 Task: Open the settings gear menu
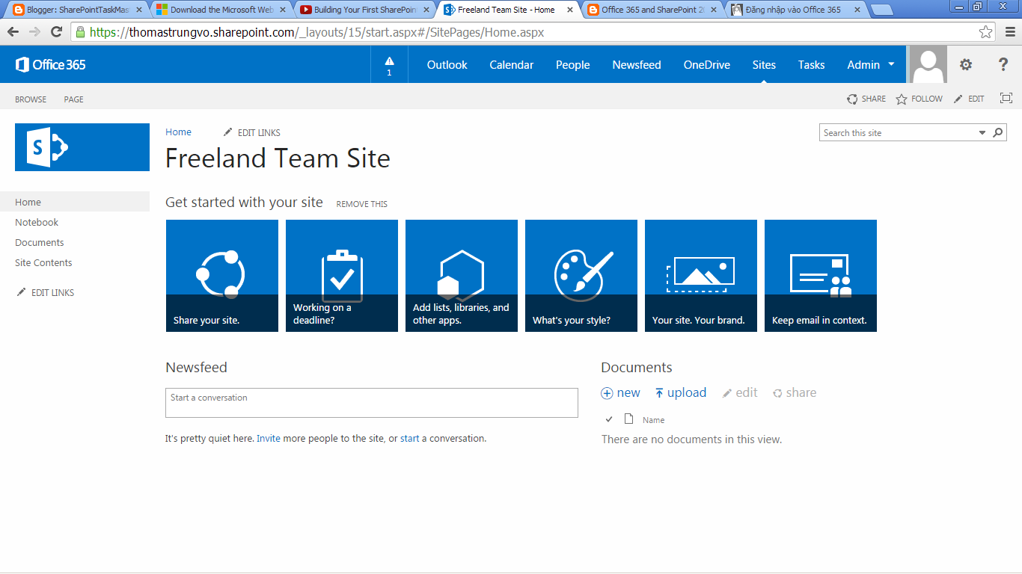pyautogui.click(x=966, y=65)
